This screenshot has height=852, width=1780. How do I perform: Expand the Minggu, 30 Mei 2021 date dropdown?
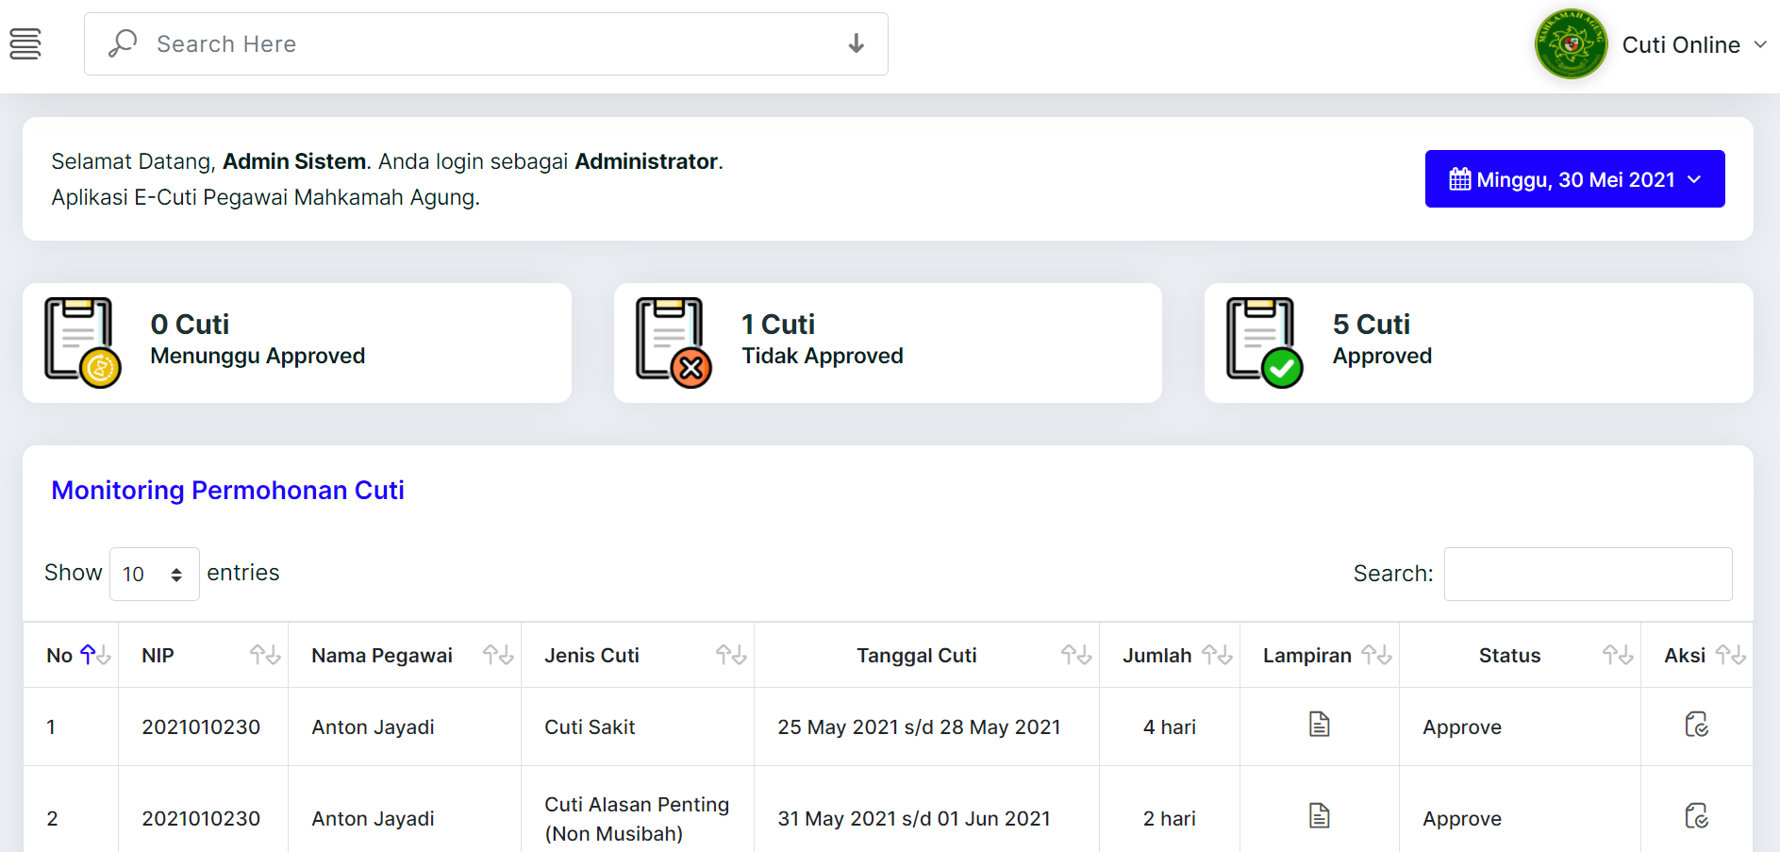tap(1573, 178)
